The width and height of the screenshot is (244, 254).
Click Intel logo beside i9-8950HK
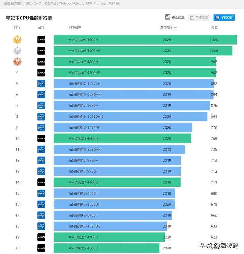coord(41,150)
